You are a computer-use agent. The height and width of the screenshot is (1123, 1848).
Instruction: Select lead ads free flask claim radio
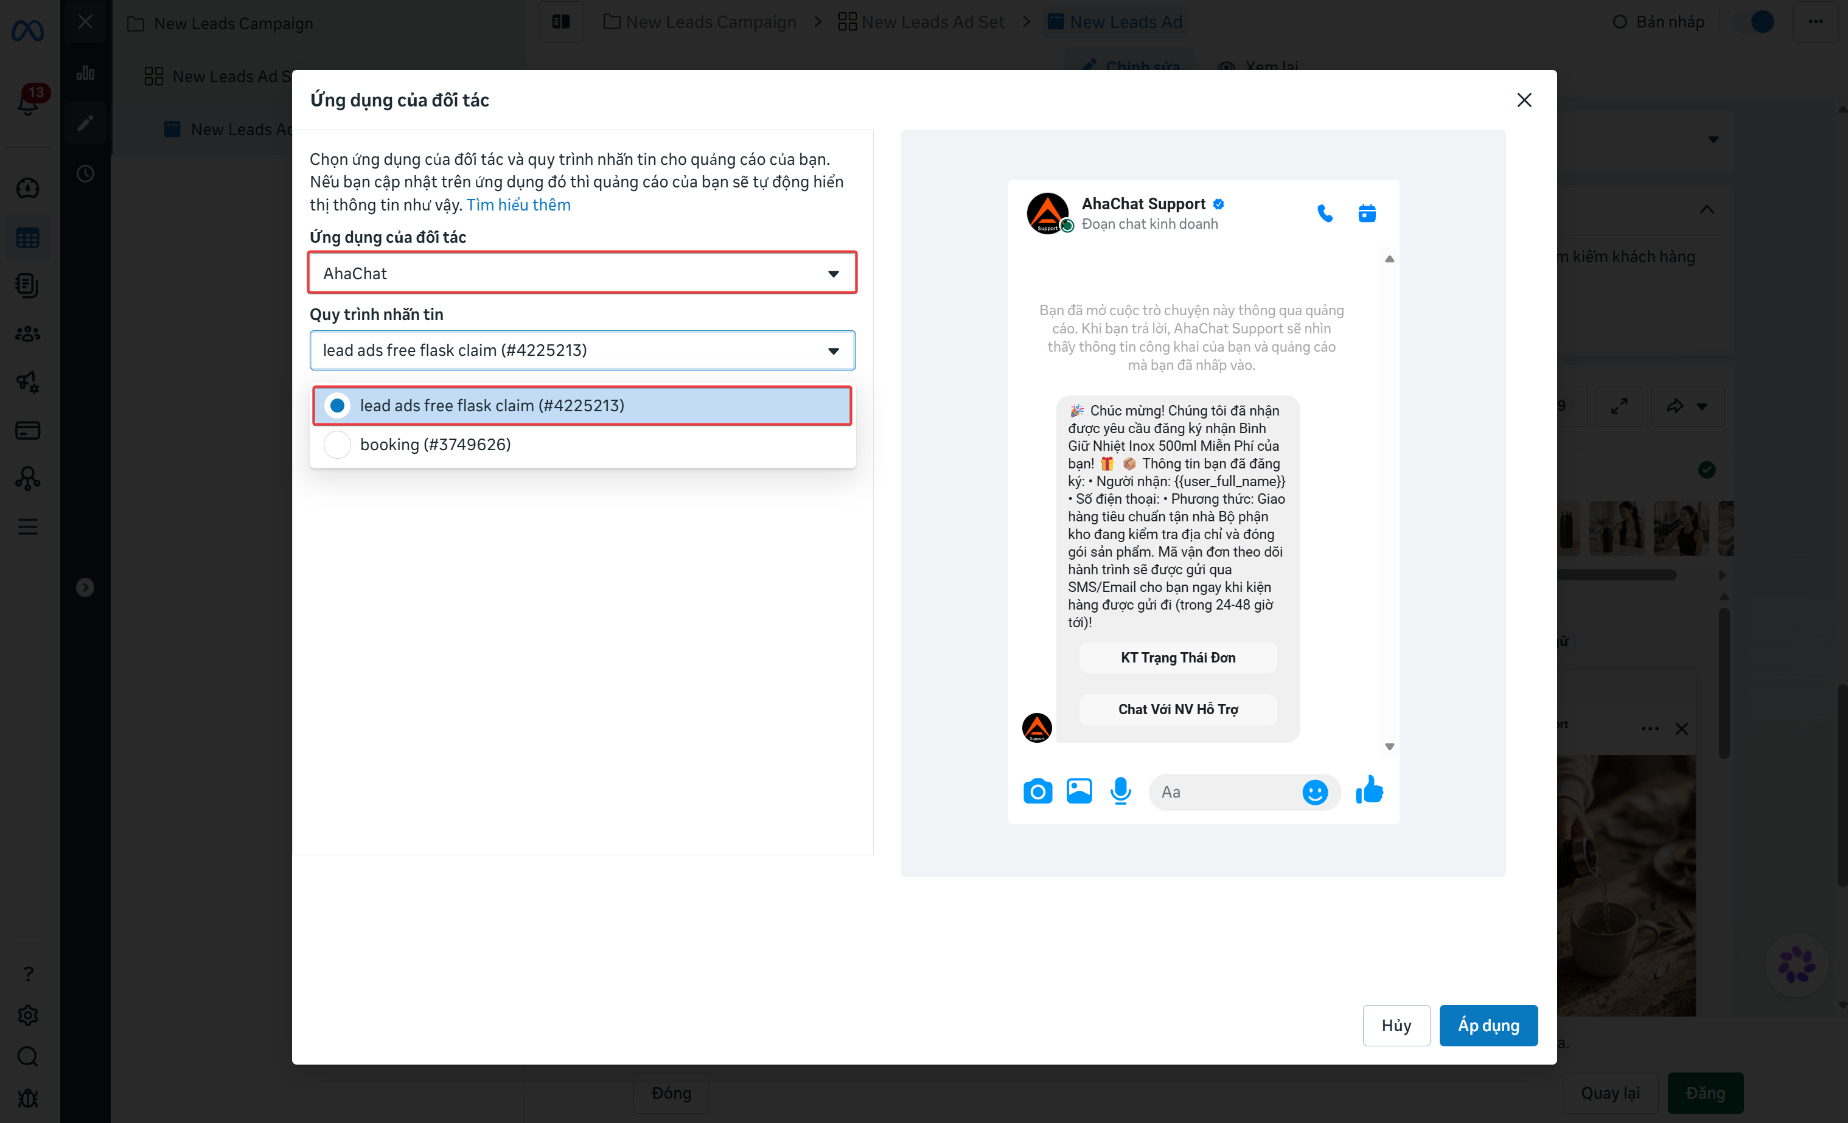(x=338, y=406)
